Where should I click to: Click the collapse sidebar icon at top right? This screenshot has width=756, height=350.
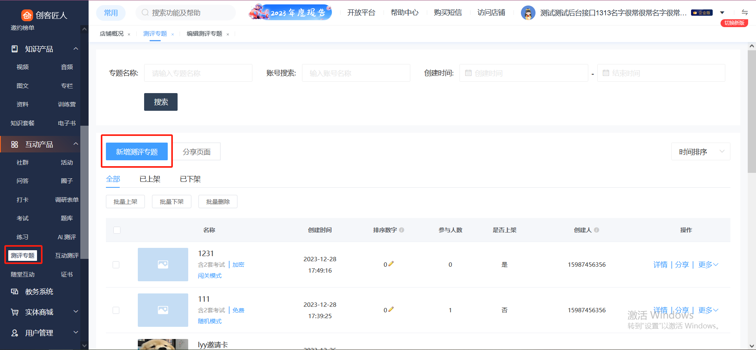click(745, 13)
